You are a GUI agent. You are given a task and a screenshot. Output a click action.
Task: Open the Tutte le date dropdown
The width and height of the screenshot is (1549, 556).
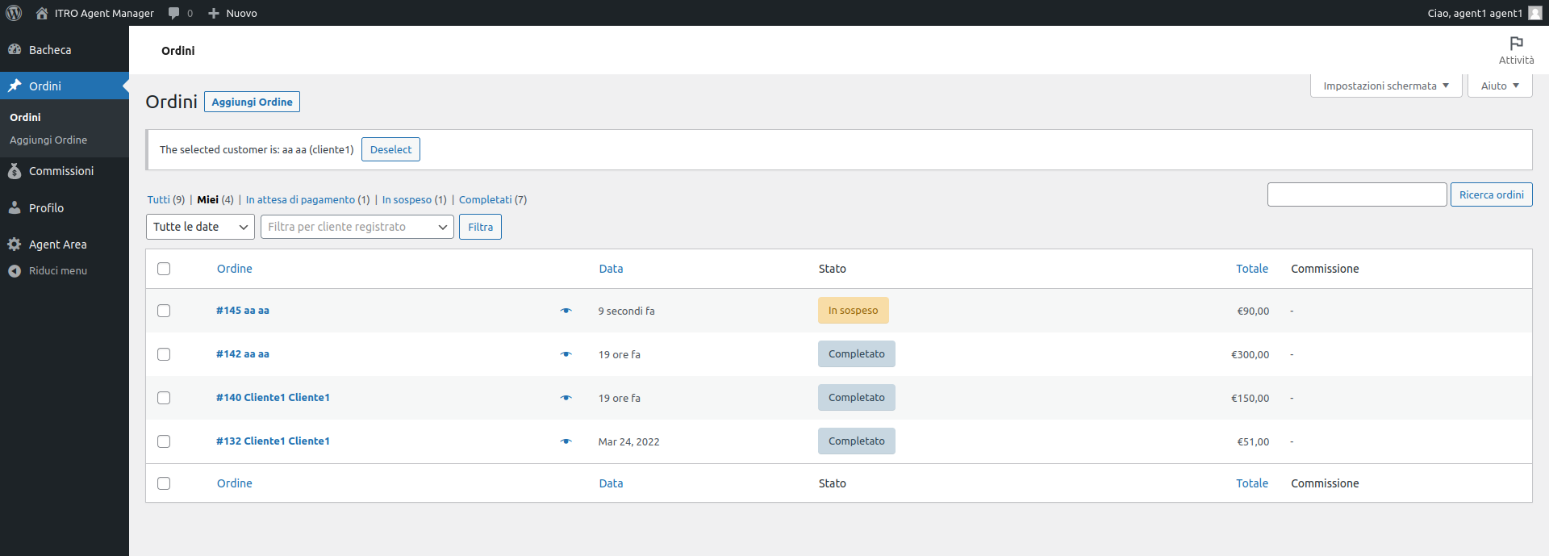(200, 227)
